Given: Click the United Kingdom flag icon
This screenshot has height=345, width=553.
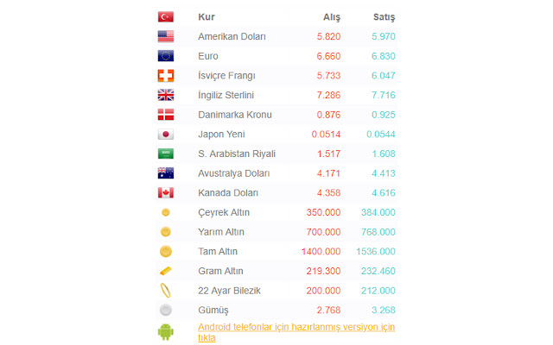Looking at the screenshot, I should click(166, 95).
